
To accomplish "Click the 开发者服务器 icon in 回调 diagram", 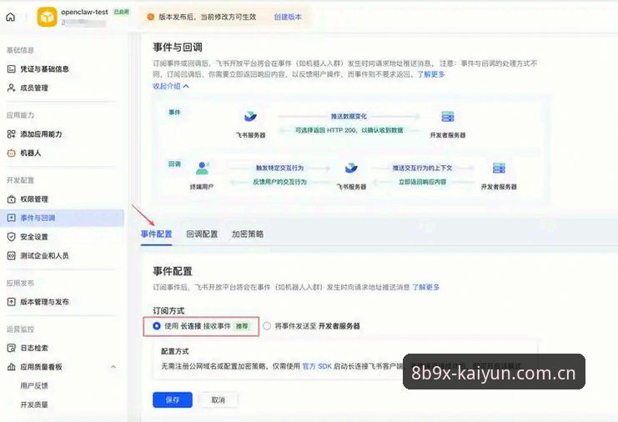I will [x=499, y=168].
